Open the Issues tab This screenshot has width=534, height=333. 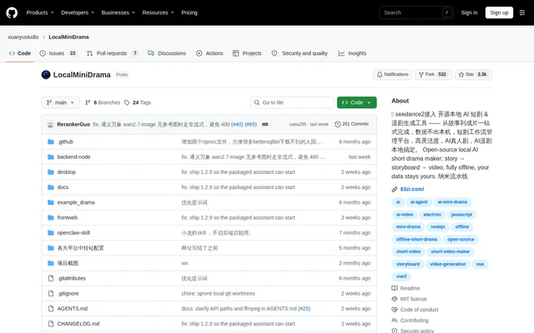(x=58, y=53)
